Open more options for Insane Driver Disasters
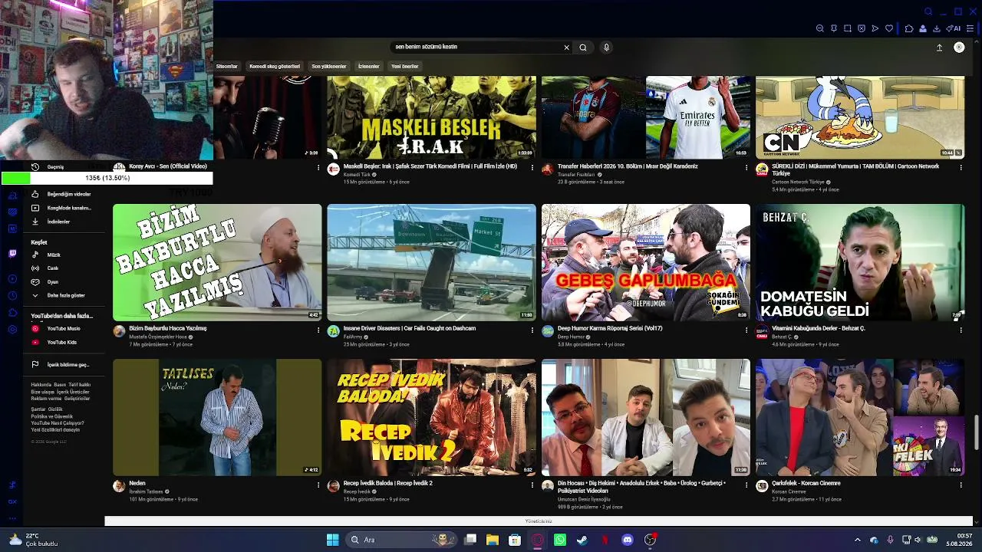The width and height of the screenshot is (982, 552). [x=532, y=330]
